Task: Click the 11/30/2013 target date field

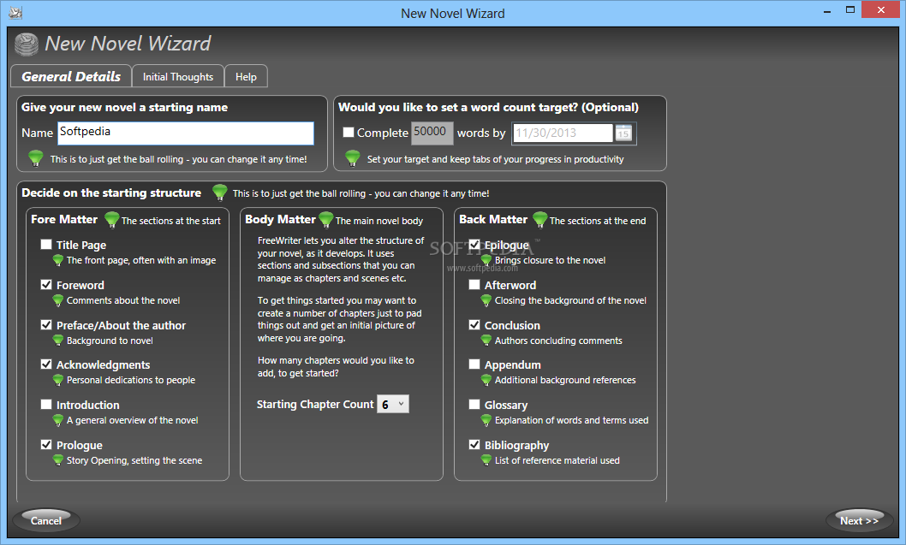Action: [563, 133]
